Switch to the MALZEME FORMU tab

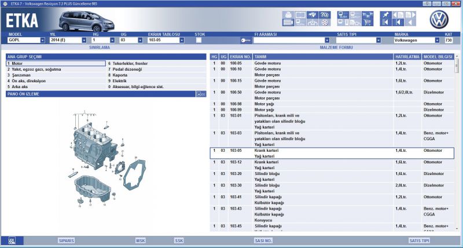336,48
